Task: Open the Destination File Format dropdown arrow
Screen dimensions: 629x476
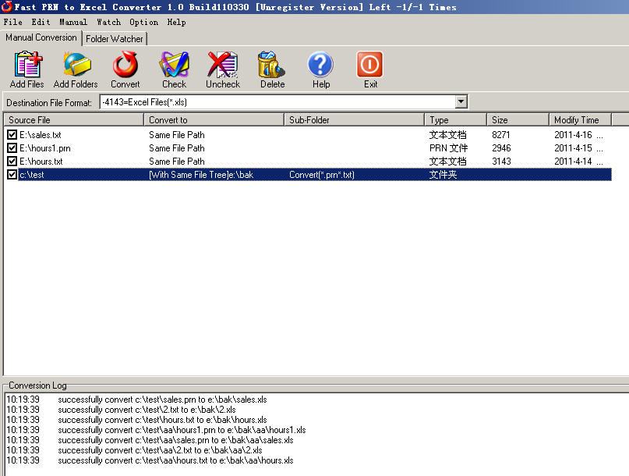Action: (x=461, y=102)
